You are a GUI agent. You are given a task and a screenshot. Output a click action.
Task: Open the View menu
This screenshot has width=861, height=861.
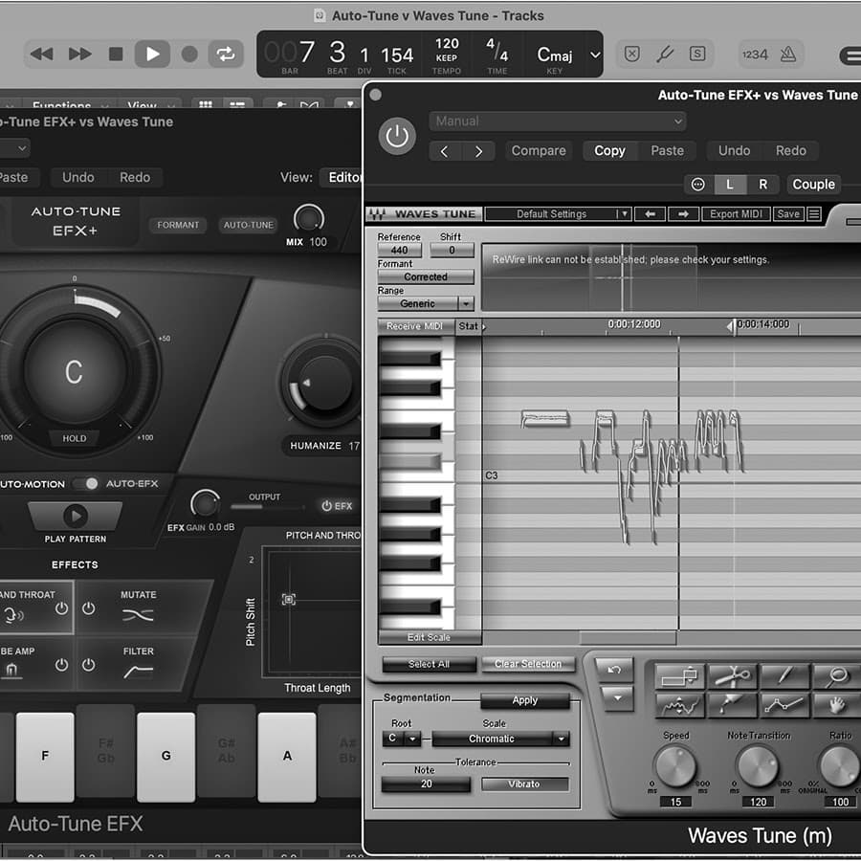point(142,106)
